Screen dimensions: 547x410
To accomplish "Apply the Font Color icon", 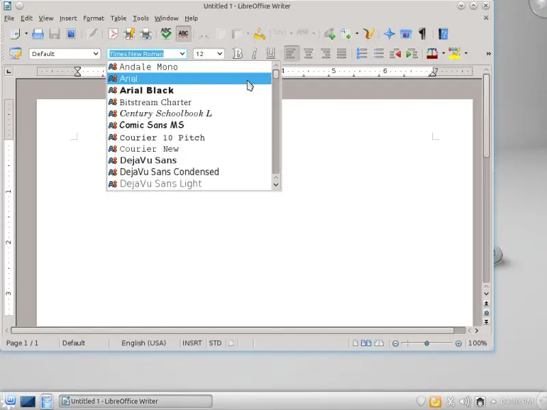I will tap(432, 53).
